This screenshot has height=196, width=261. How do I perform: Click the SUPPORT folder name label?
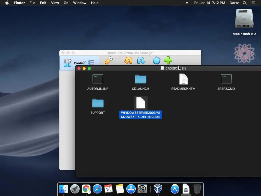[x=98, y=113]
